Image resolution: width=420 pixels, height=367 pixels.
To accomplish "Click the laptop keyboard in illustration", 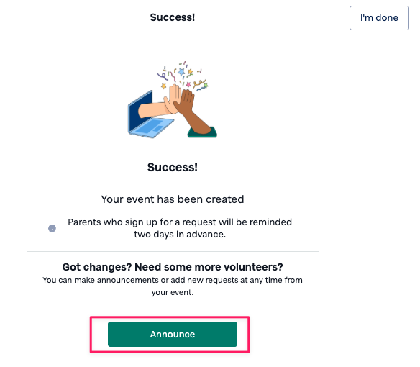I will coord(152,128).
